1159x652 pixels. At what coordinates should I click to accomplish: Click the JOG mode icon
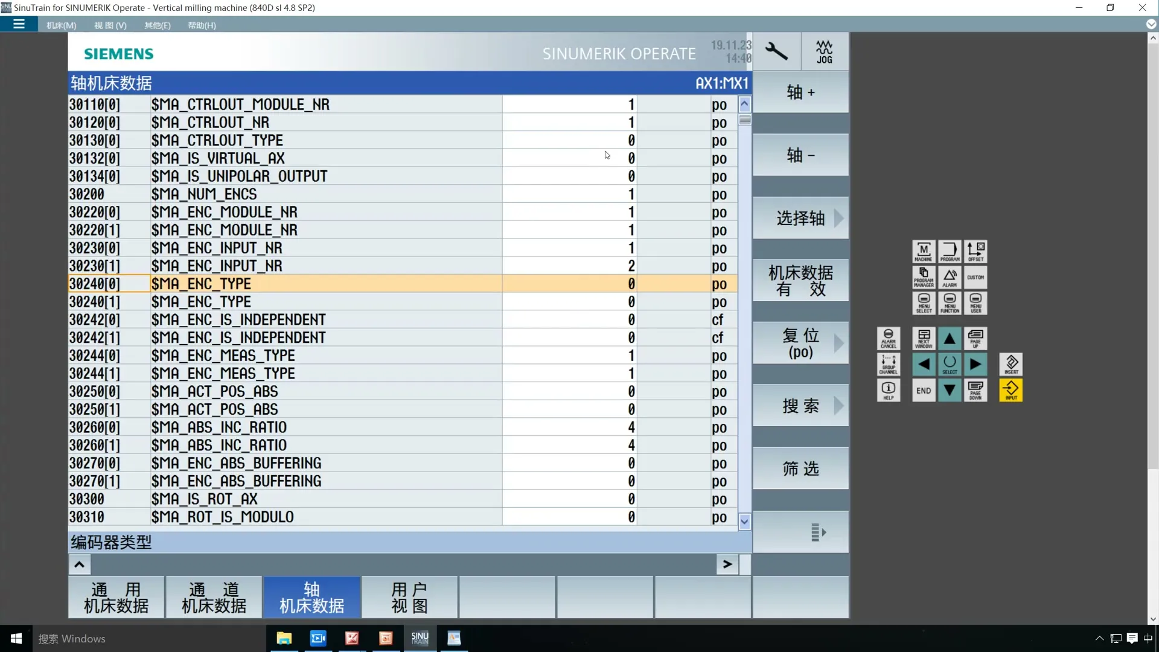pos(824,52)
